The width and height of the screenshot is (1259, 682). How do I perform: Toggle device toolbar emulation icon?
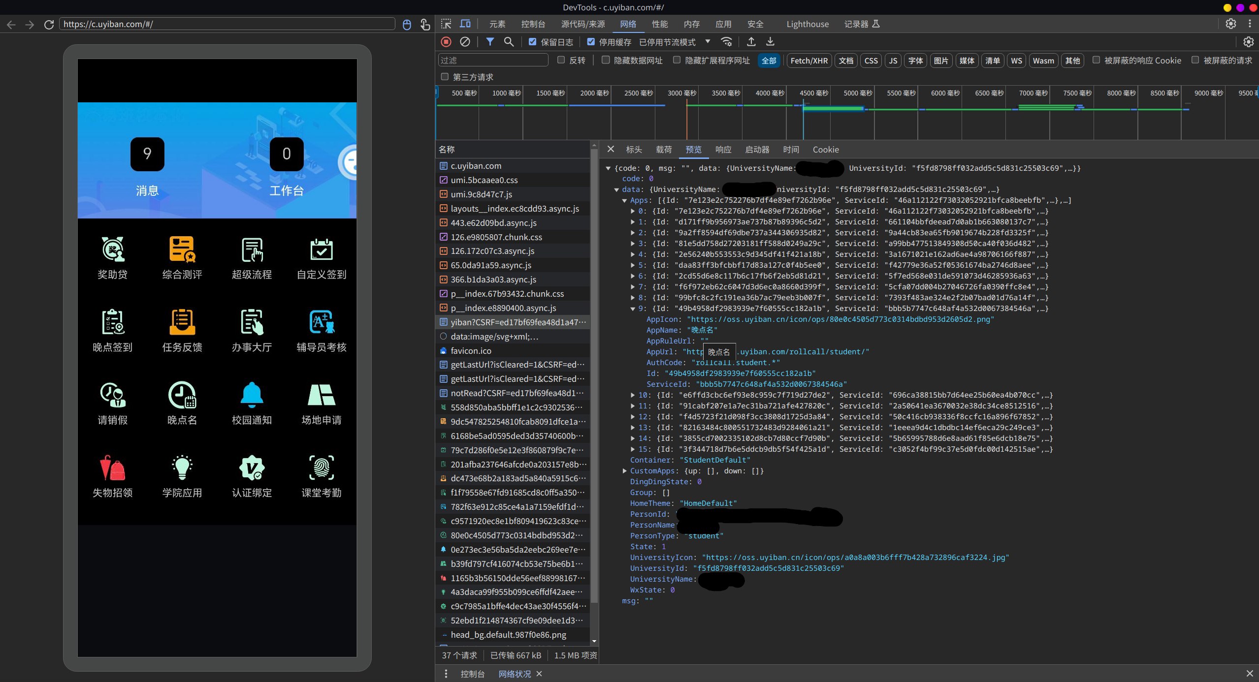[x=465, y=24]
